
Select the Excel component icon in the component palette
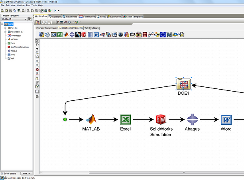pyautogui.click(x=60, y=35)
